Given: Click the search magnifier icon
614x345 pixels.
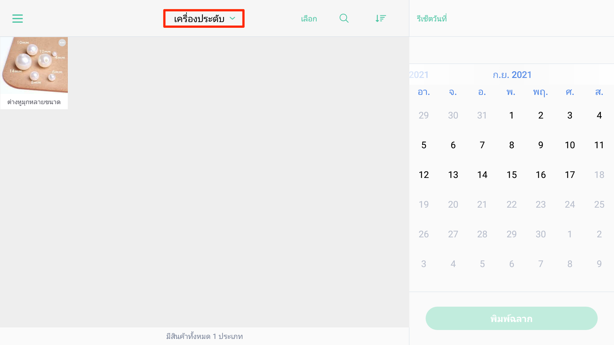Looking at the screenshot, I should (x=344, y=19).
